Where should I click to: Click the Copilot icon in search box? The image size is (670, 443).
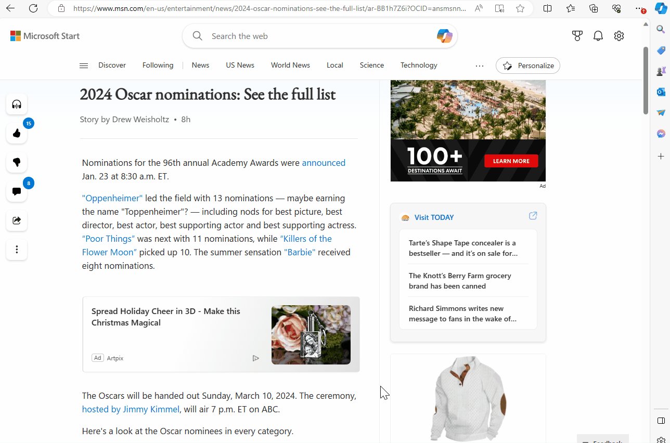click(444, 36)
